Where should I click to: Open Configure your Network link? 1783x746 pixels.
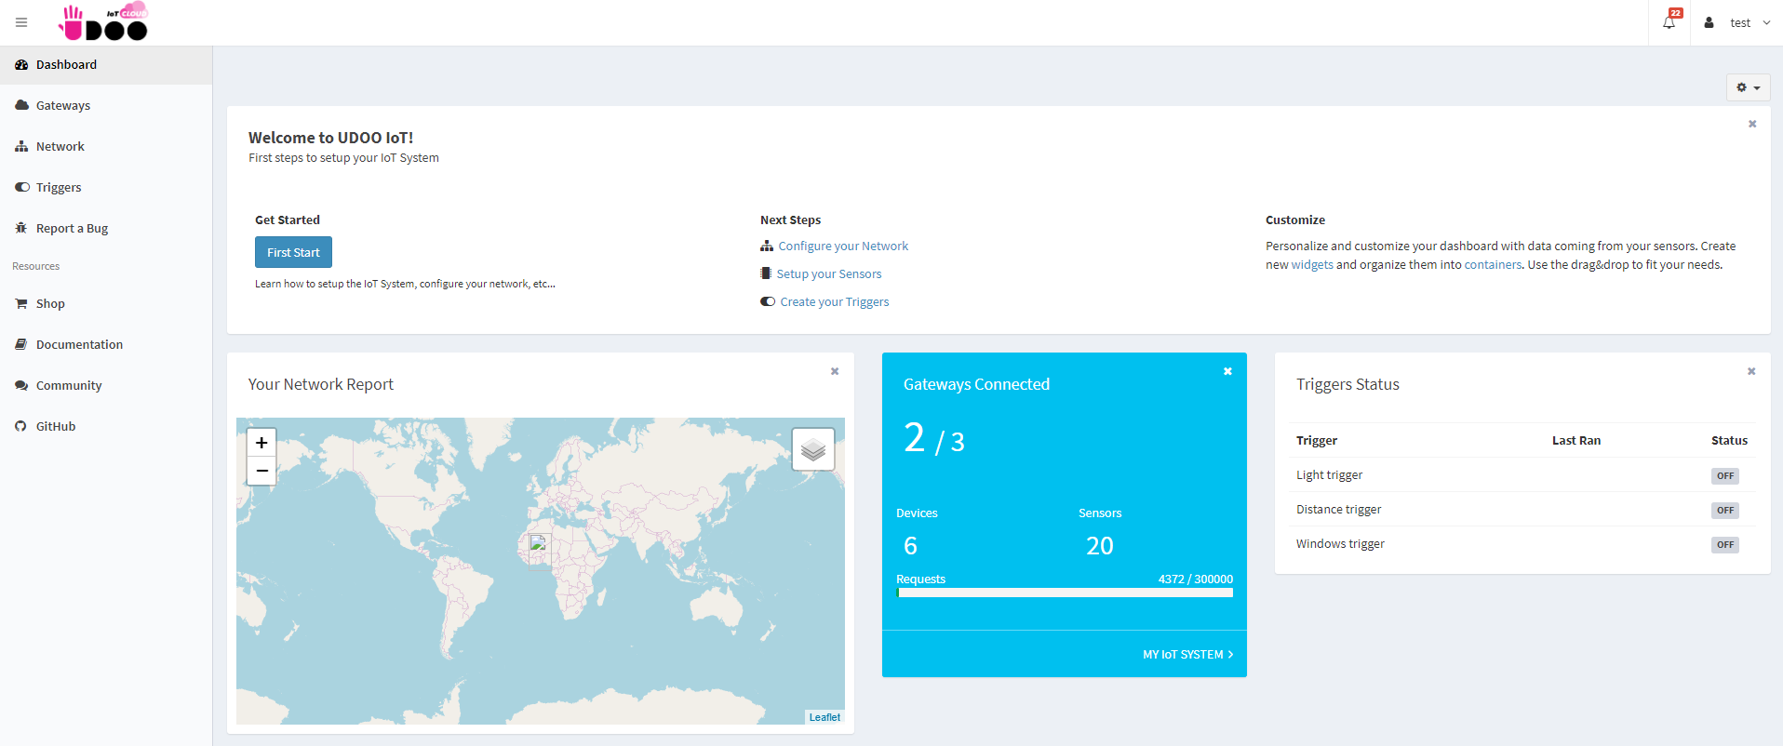coord(843,246)
